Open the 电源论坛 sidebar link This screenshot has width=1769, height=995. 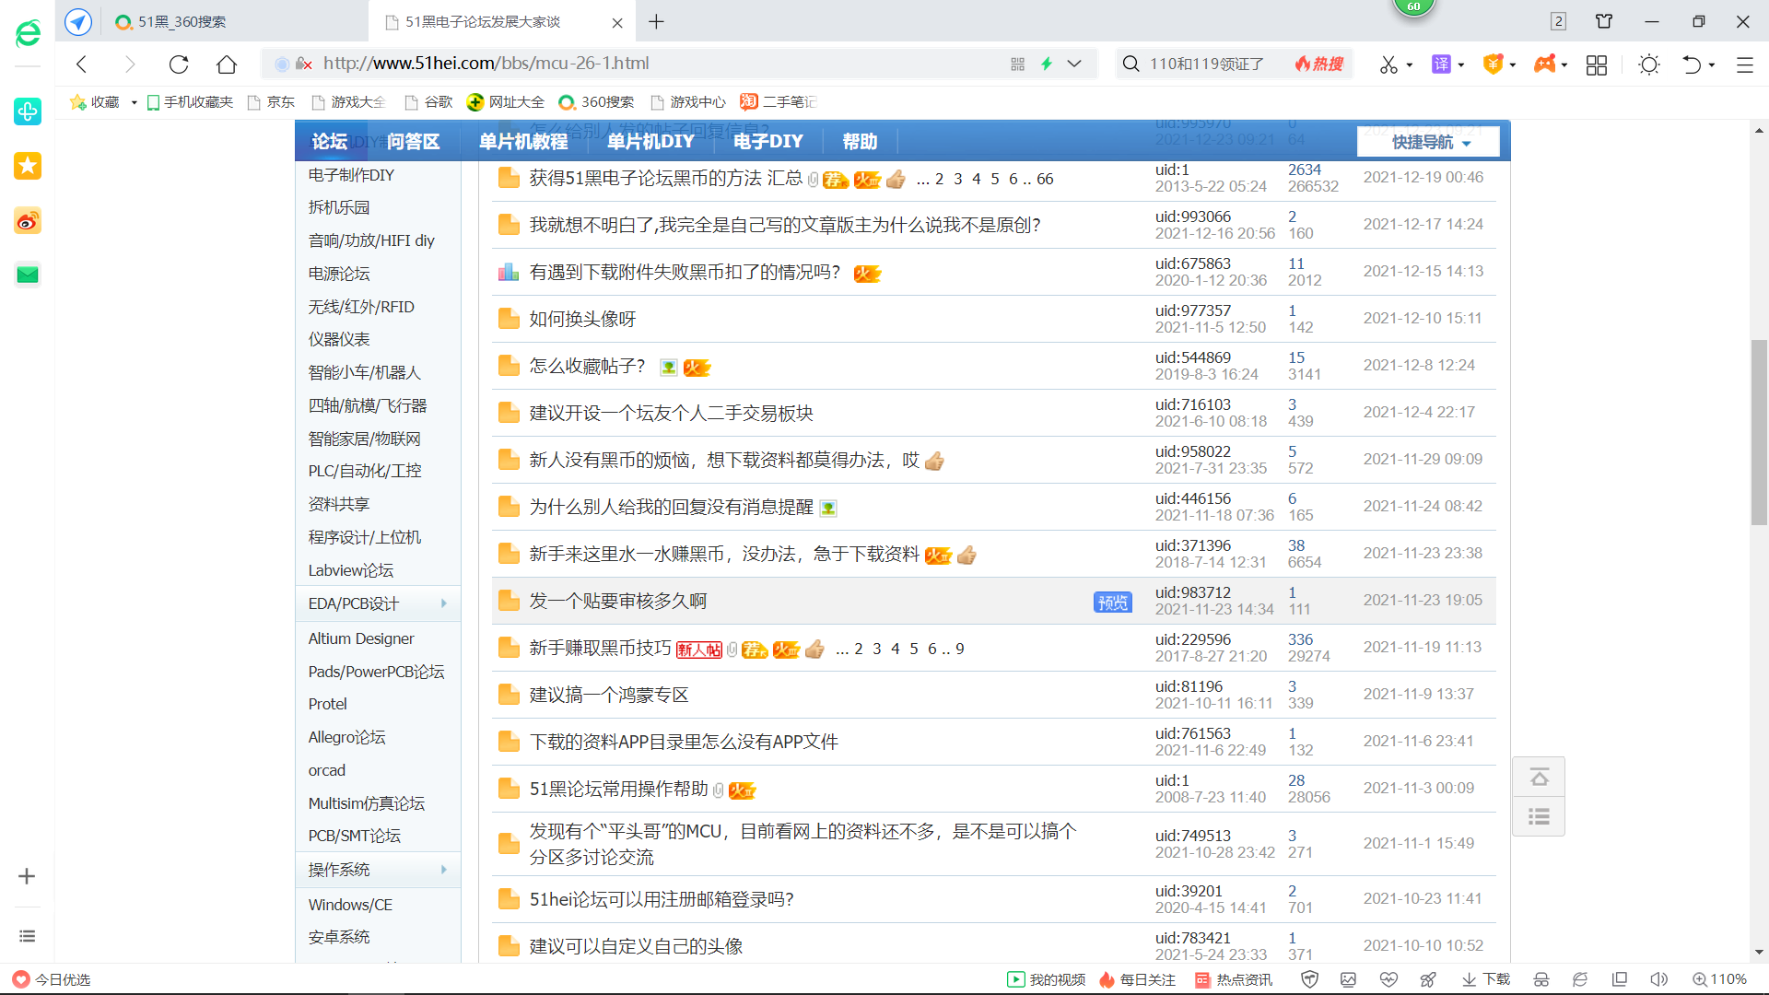[339, 274]
